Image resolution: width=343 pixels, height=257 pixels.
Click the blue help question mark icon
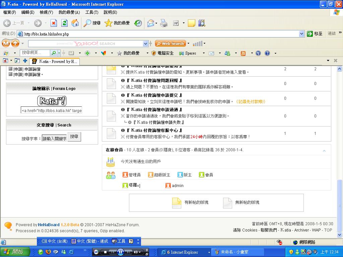click(267, 53)
